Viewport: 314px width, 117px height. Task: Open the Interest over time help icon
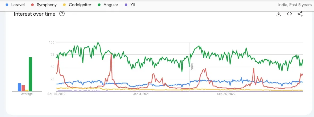pyautogui.click(x=62, y=14)
